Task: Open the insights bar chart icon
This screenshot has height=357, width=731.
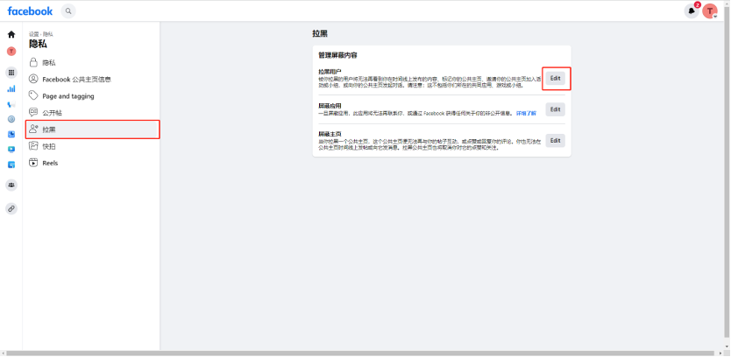Action: 11,88
